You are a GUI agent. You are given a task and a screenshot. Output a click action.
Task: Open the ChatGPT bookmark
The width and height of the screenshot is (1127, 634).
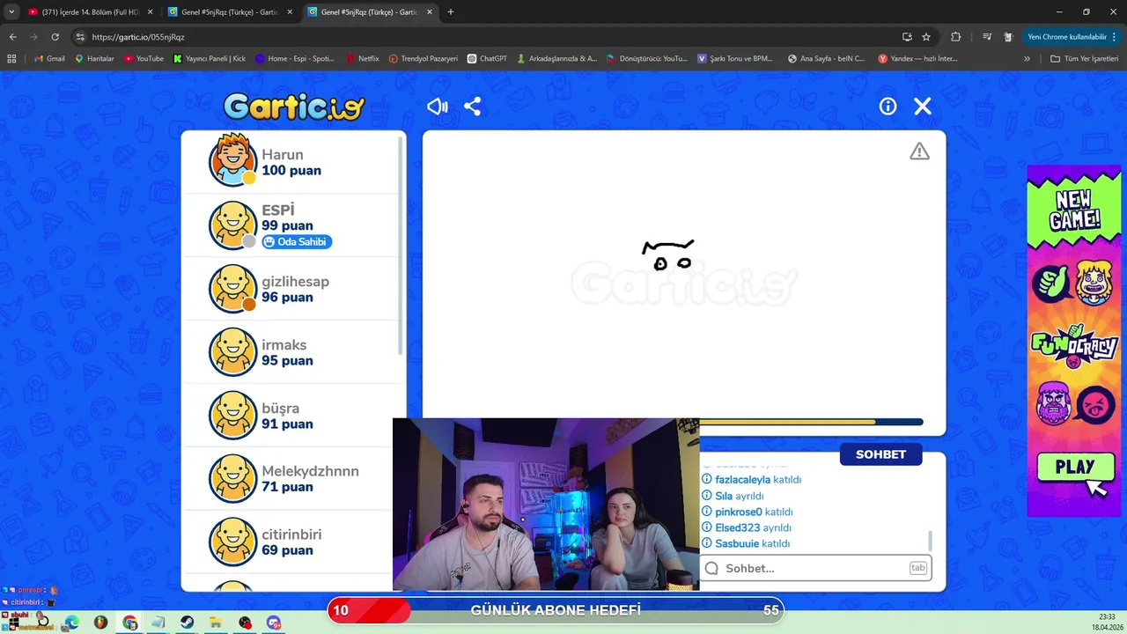(x=487, y=58)
